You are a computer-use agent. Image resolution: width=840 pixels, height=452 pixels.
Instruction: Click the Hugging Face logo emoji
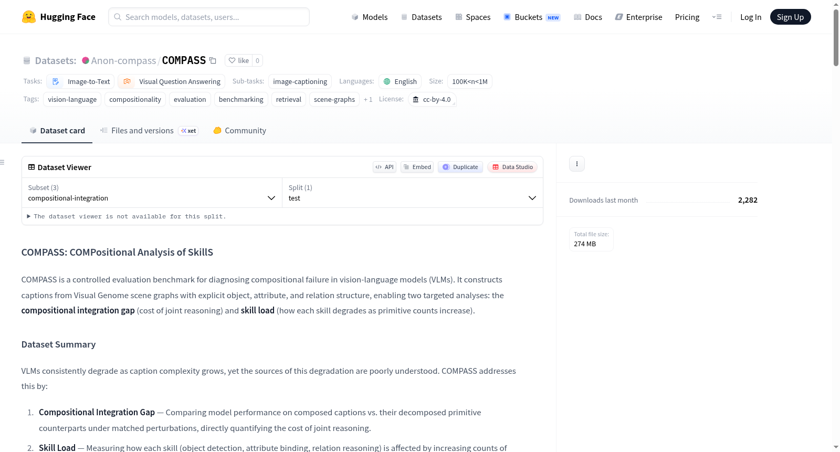click(x=29, y=17)
